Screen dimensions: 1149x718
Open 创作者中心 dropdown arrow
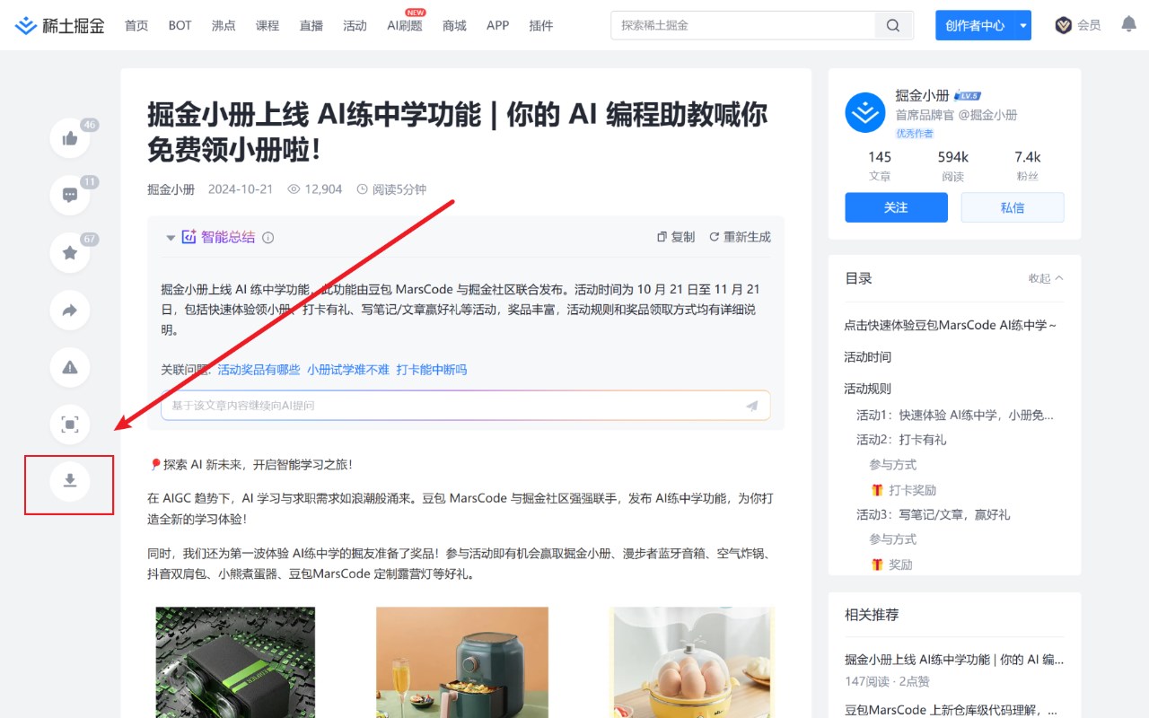pos(1023,25)
